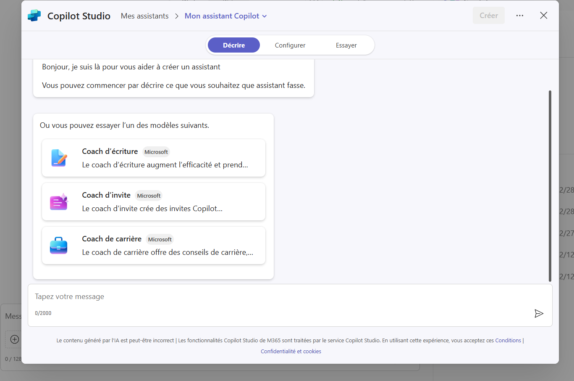Click the plus icon in the background window
This screenshot has height=381, width=574.
click(14, 339)
